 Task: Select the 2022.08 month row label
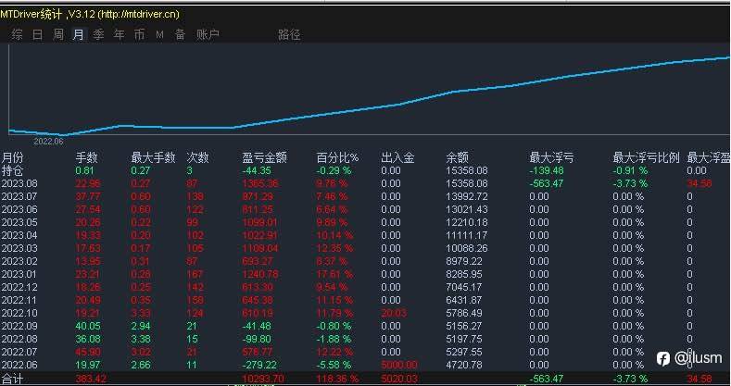tap(19, 339)
